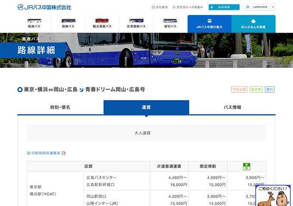Open the 安全安心への取組み link
The width and height of the screenshot is (293, 206).
pyautogui.click(x=187, y=7)
